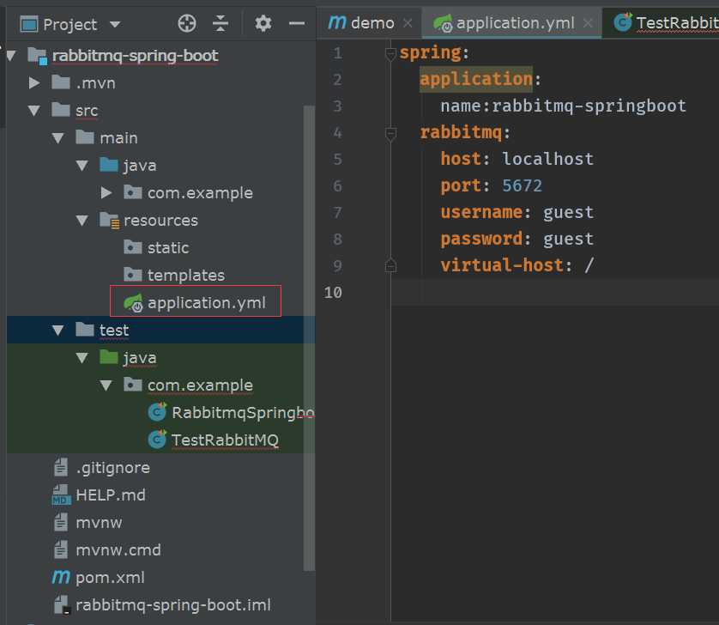This screenshot has height=625, width=719.
Task: Click the port value 5672
Action: point(522,185)
